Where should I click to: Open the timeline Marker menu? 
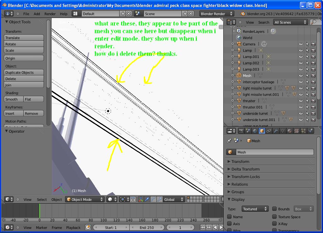click(x=41, y=227)
